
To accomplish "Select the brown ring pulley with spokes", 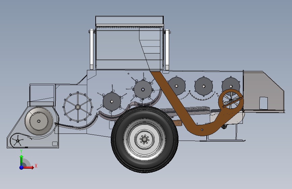I will coord(231,101).
